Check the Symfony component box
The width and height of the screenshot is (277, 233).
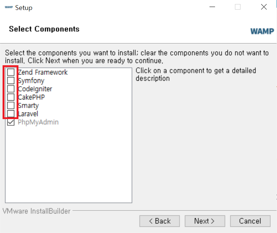click(x=11, y=80)
